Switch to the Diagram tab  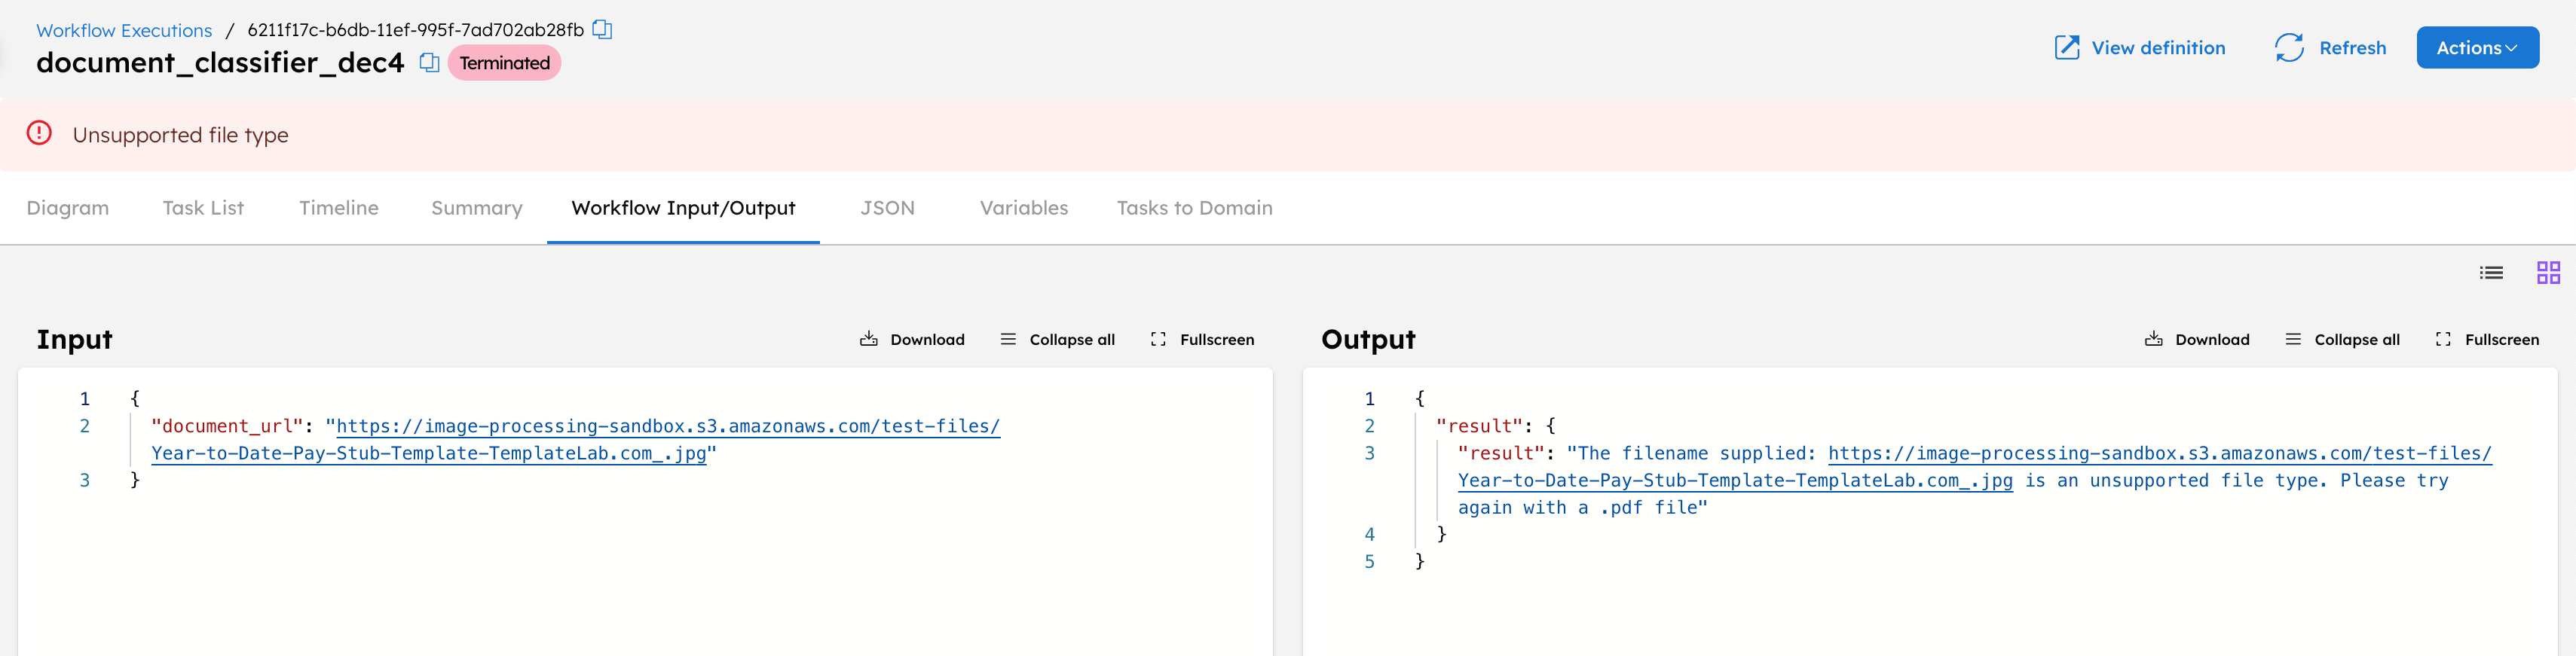pyautogui.click(x=68, y=208)
